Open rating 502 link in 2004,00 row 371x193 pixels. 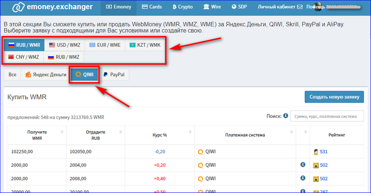coord(324,165)
